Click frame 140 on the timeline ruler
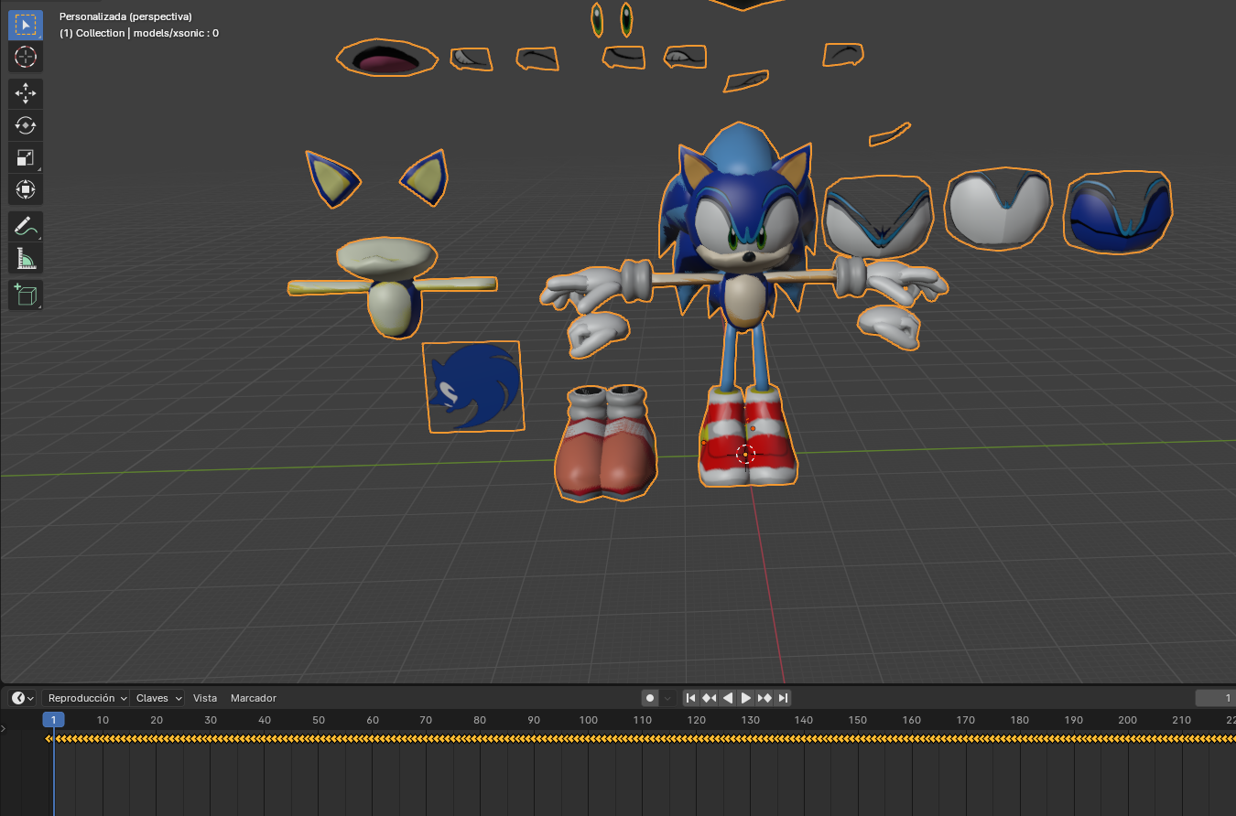 804,720
